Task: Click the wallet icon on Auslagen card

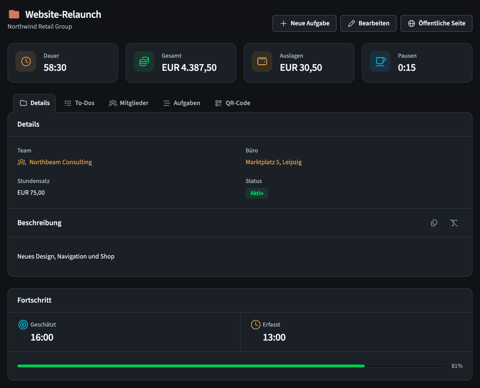Action: (x=262, y=61)
